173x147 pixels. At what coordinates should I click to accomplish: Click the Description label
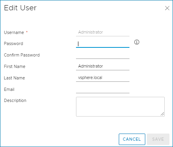tap(15, 100)
